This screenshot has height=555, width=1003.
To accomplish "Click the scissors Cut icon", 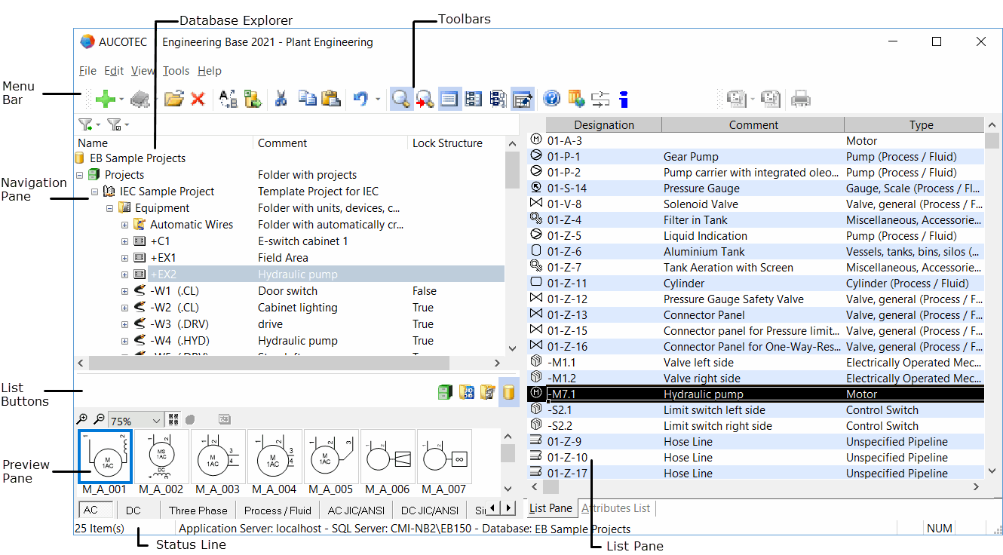I will (281, 99).
